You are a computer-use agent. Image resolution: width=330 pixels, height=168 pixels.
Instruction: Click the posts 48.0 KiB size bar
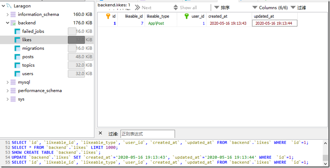(x=81, y=57)
